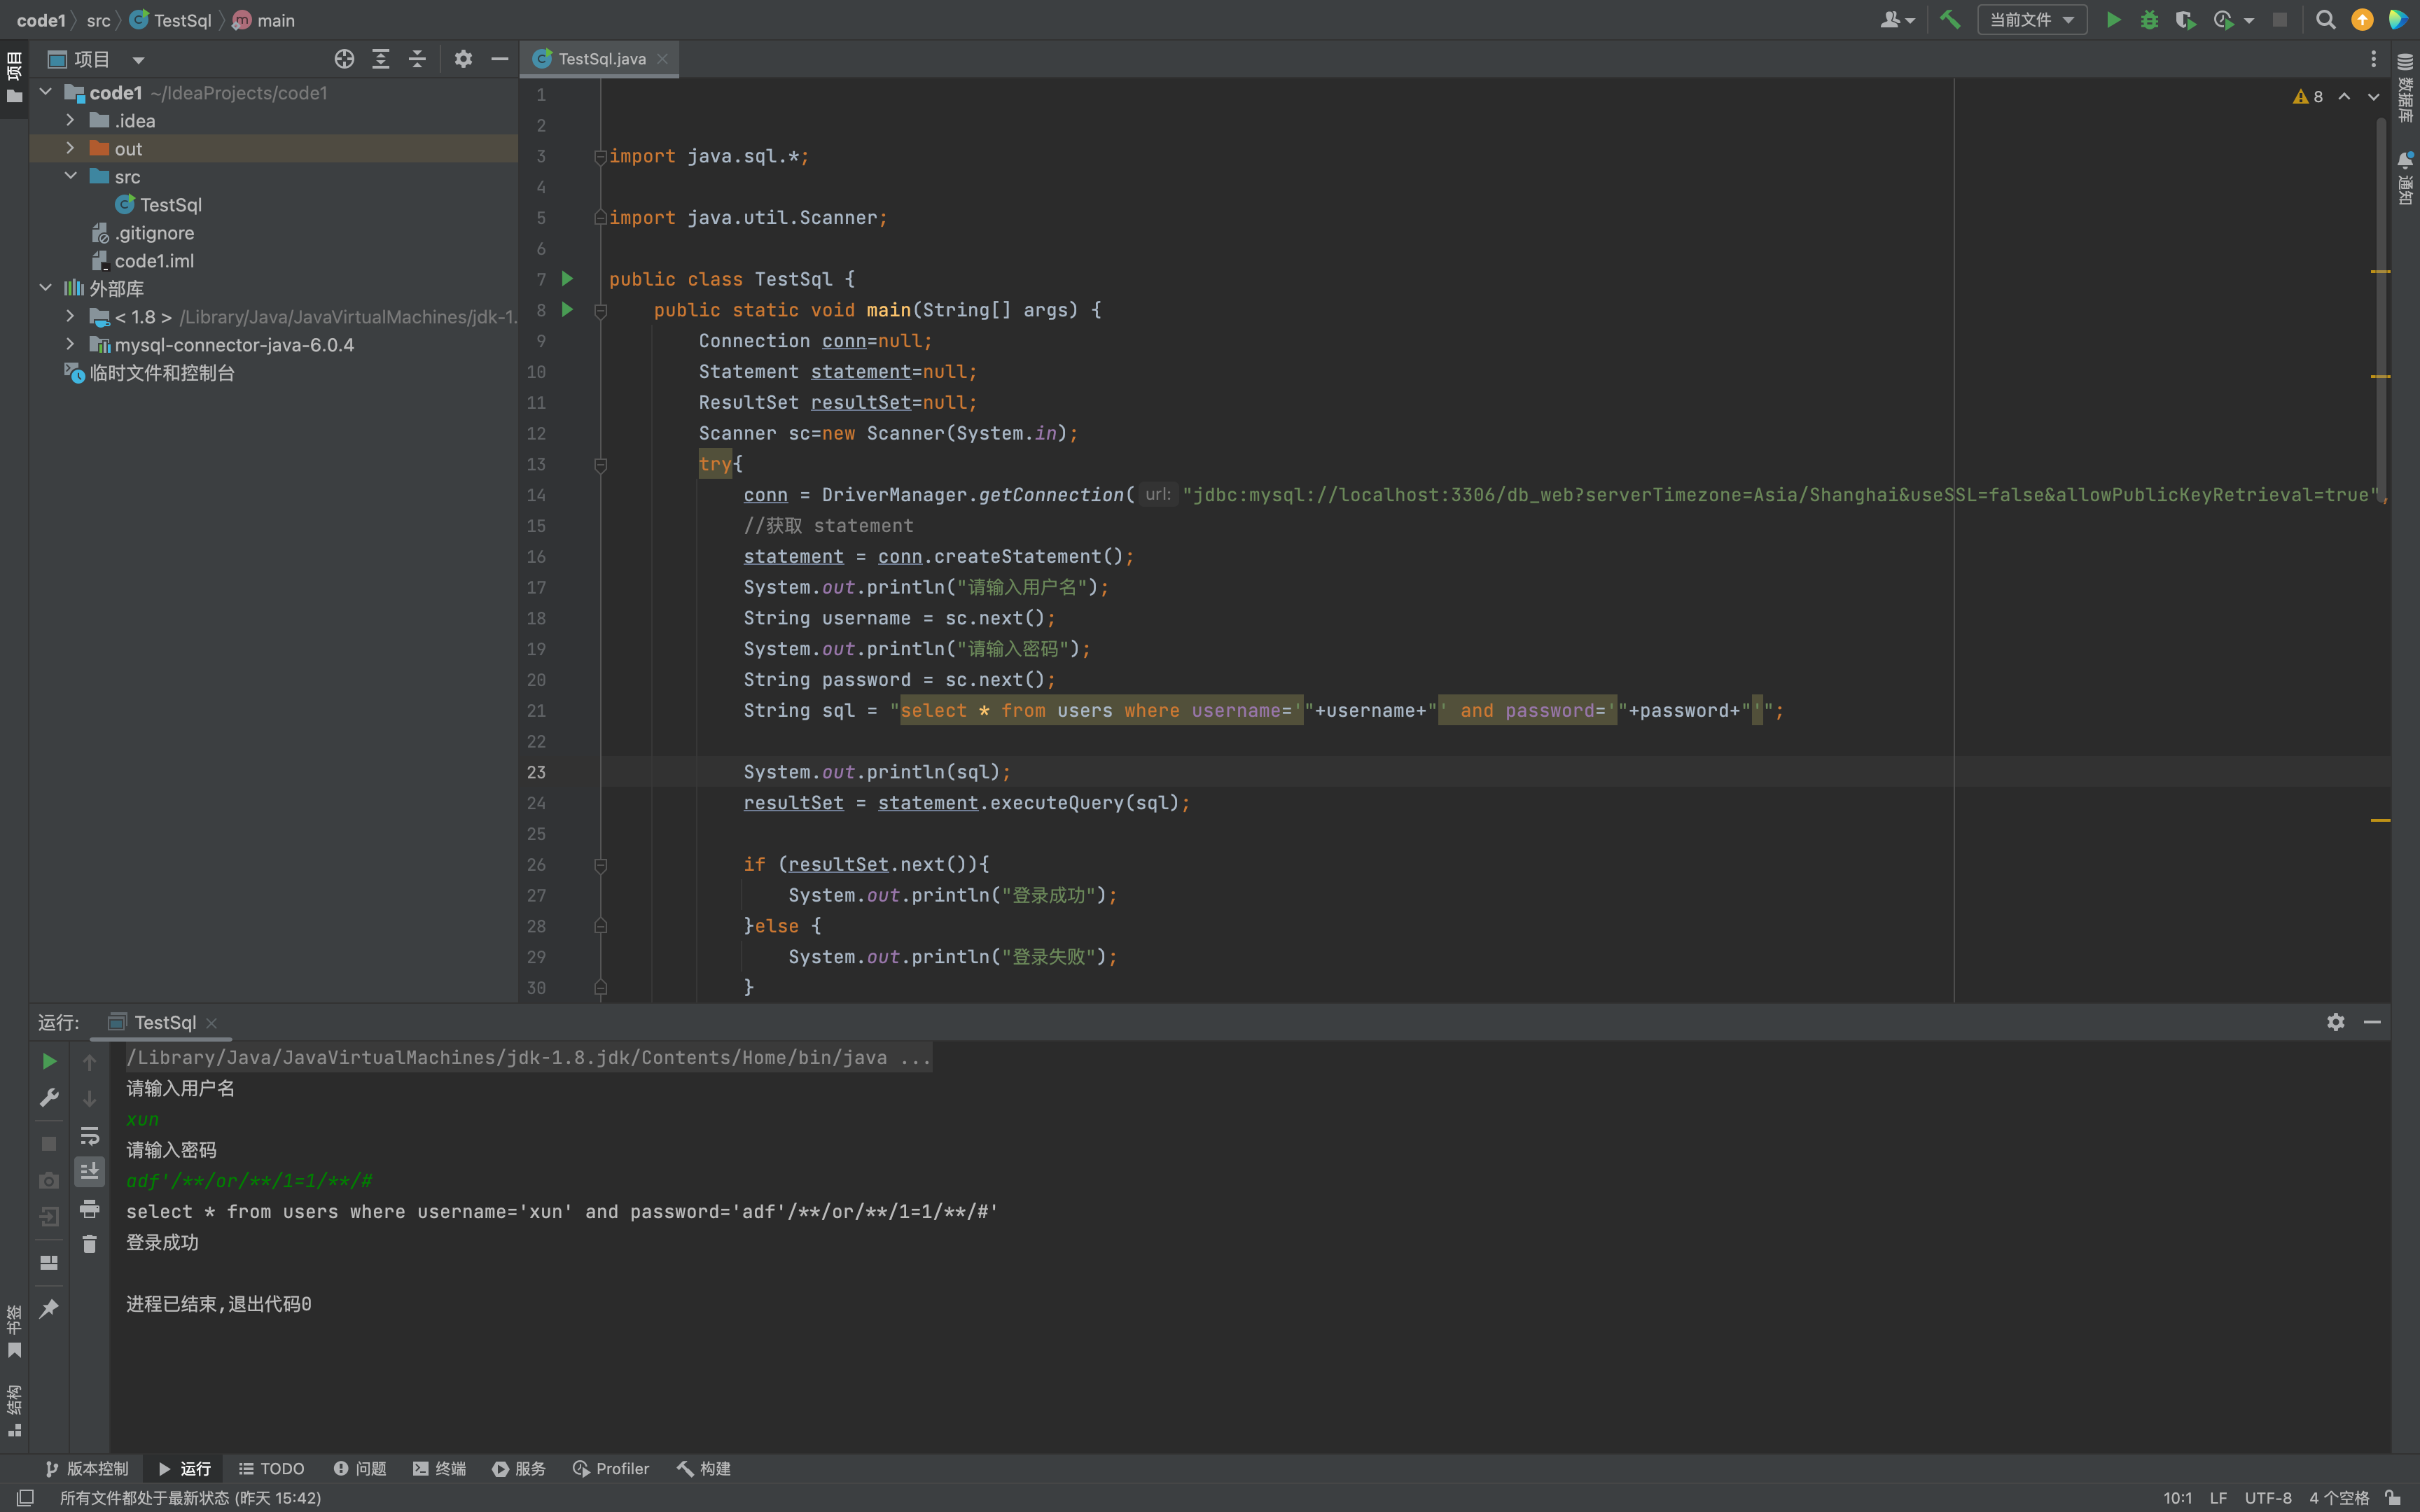2420x1512 pixels.
Task: Click run gutter arrow beside main method
Action: [x=567, y=310]
